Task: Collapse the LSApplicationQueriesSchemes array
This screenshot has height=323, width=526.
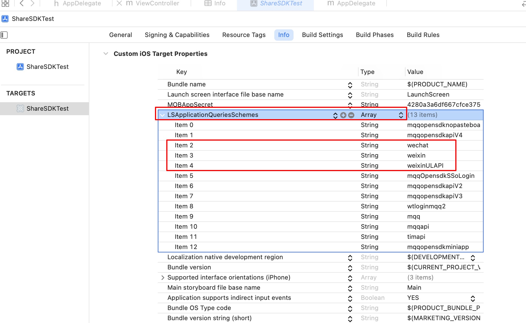Action: click(162, 115)
